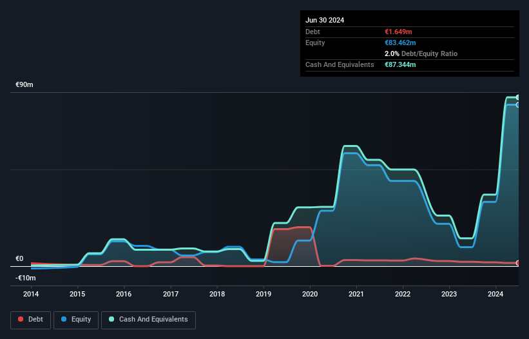The image size is (529, 339).
Task: Click the €0 y-axis label
Action: 19,258
